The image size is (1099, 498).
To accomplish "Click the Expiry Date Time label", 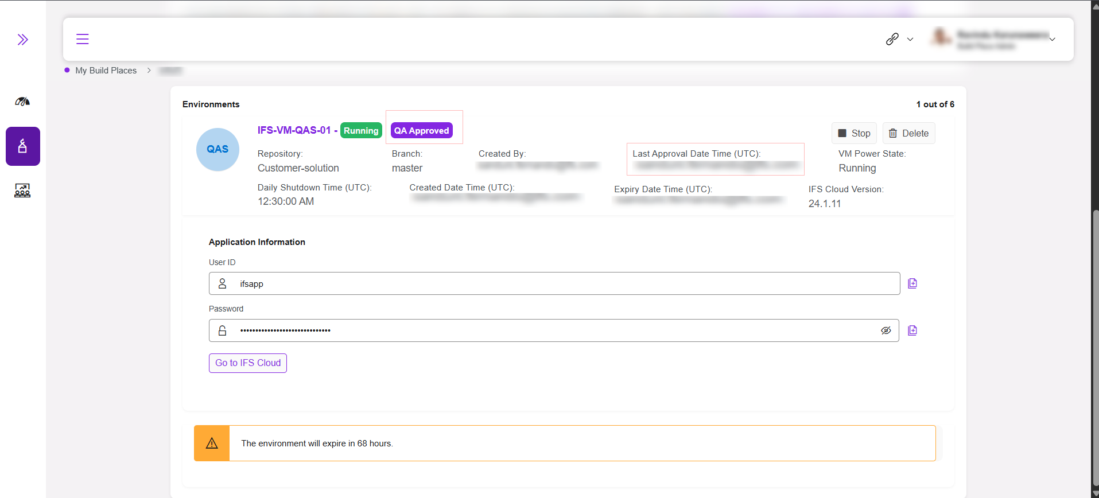I will tap(663, 189).
